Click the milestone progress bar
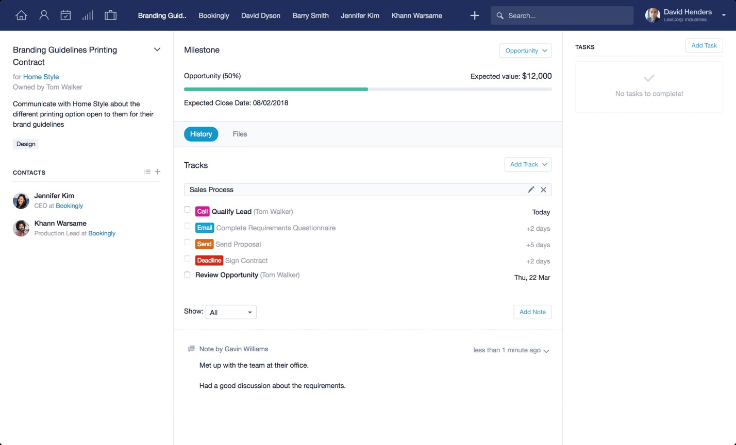736x445 pixels. [367, 89]
